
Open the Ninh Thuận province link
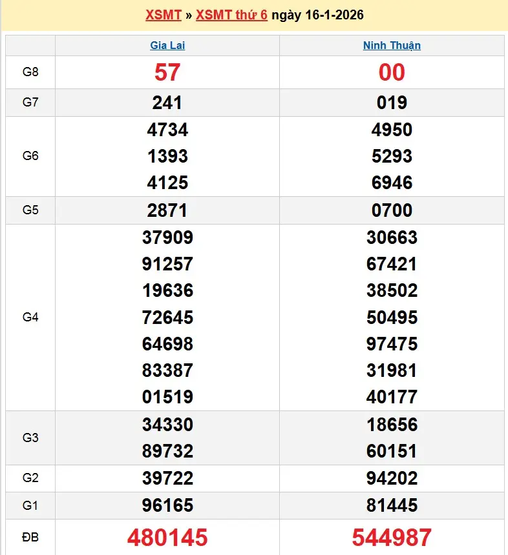[x=392, y=45]
